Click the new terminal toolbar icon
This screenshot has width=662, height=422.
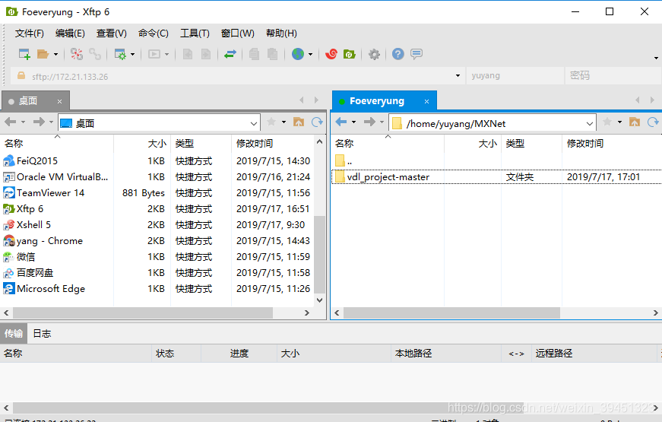tap(154, 54)
